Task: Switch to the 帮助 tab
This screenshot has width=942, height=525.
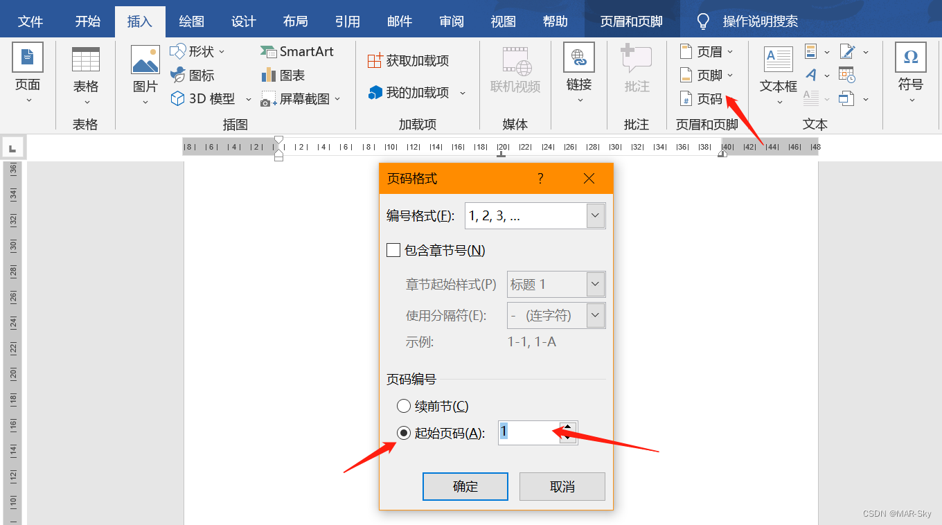Action: point(556,21)
